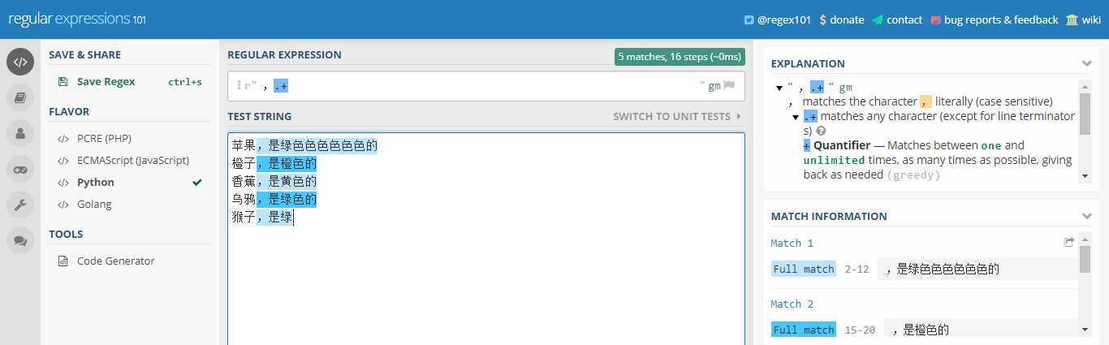This screenshot has width=1109, height=345.
Task: Click the 2-12 match range value
Action: point(857,269)
